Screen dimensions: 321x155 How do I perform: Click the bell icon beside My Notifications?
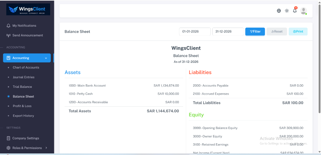[8, 26]
